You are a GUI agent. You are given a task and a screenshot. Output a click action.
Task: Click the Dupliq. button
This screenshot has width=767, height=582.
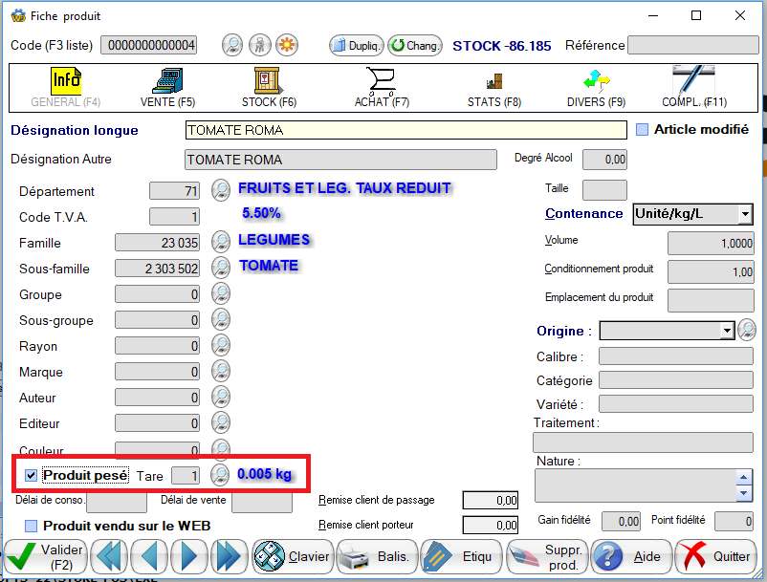[357, 45]
